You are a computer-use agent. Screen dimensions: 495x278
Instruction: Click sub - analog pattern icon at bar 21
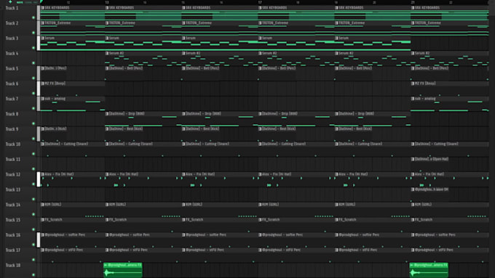(x=413, y=98)
